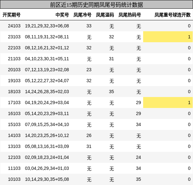Viewport: 193px width, 185px height.
Task: Select period number 10103
Action: [x=14, y=179]
